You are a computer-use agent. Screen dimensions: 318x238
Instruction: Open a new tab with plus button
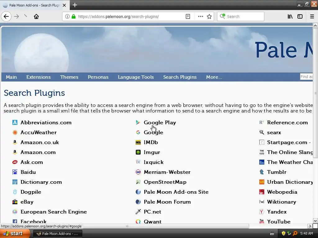75,5
